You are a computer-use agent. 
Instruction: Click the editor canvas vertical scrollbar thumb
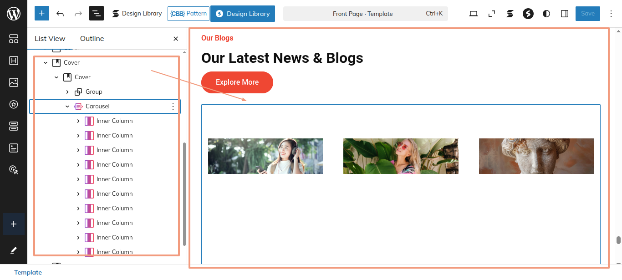618,240
